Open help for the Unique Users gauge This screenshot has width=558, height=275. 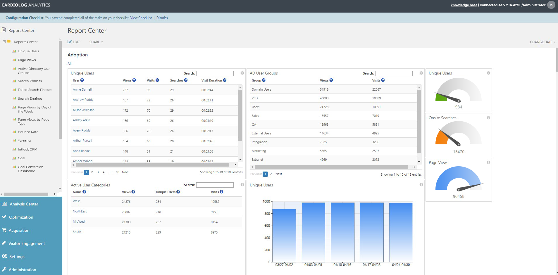(488, 73)
